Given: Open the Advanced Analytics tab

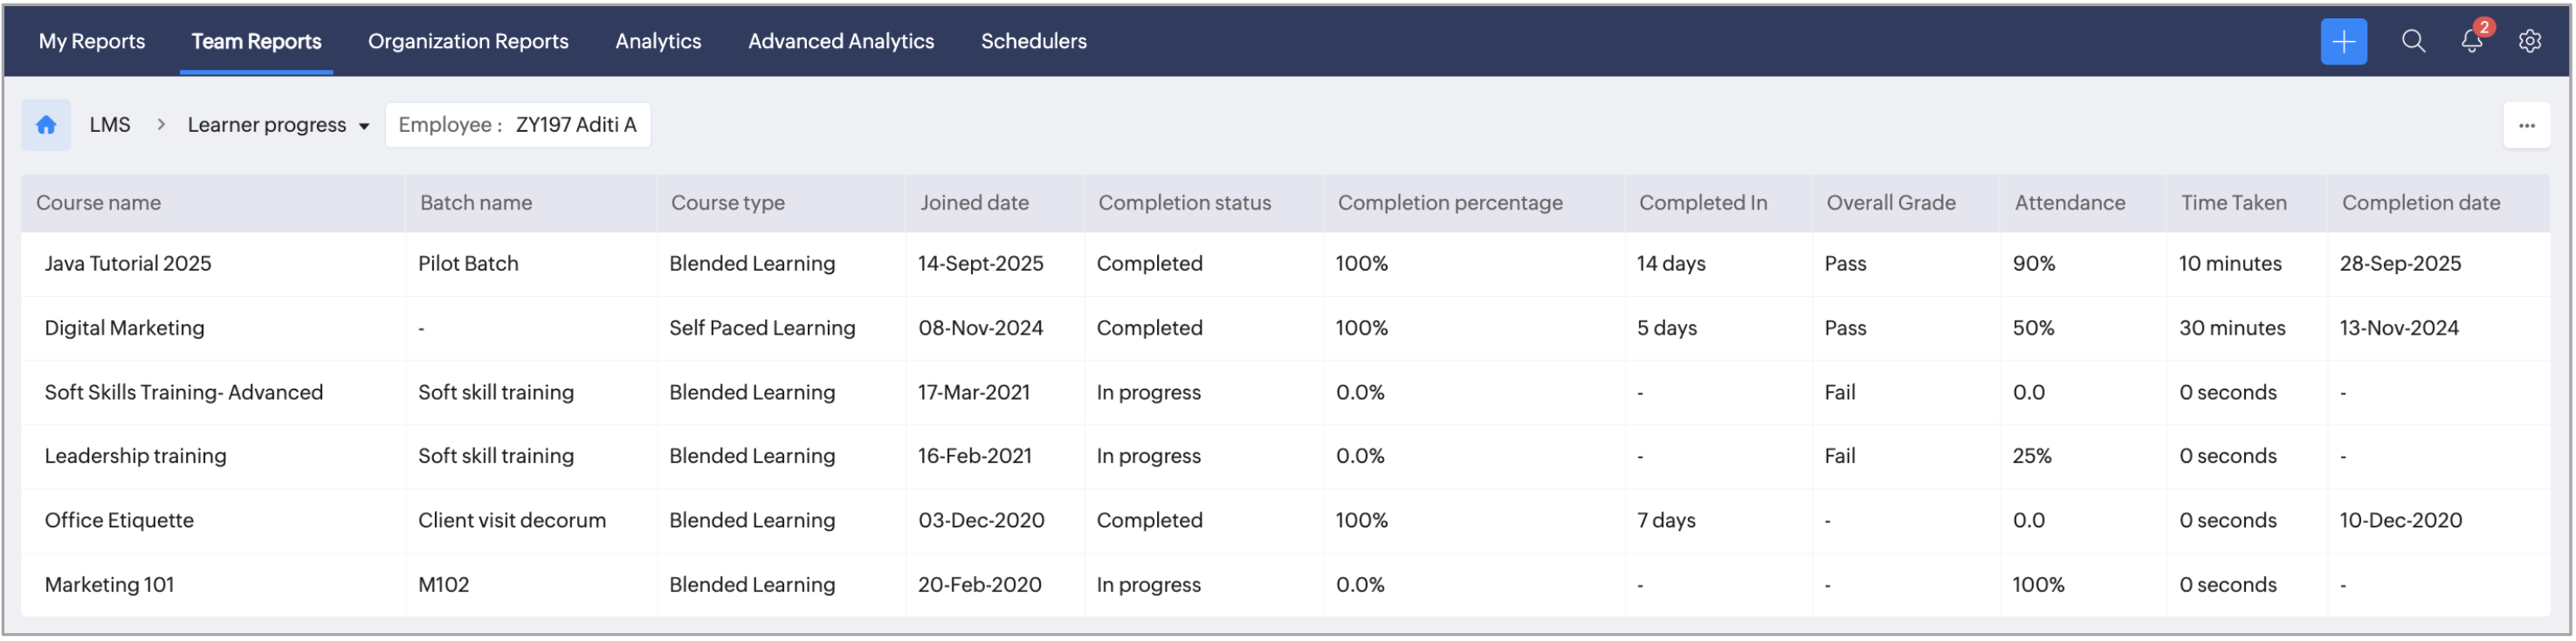Looking at the screenshot, I should click(841, 42).
